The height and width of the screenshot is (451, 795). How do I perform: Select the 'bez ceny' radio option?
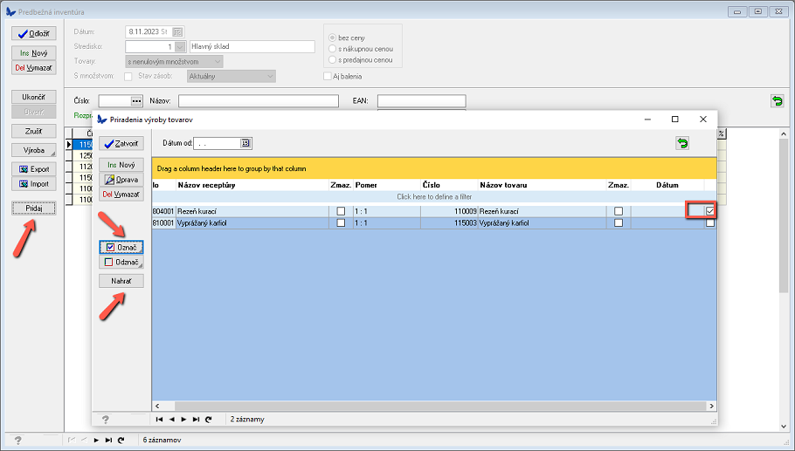point(333,38)
